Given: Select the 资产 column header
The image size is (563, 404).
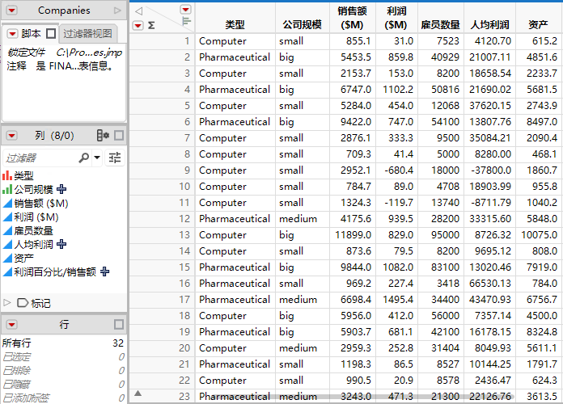Looking at the screenshot, I should (x=538, y=18).
